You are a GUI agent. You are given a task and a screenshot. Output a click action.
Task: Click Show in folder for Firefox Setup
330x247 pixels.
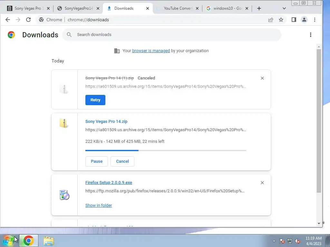click(x=99, y=206)
